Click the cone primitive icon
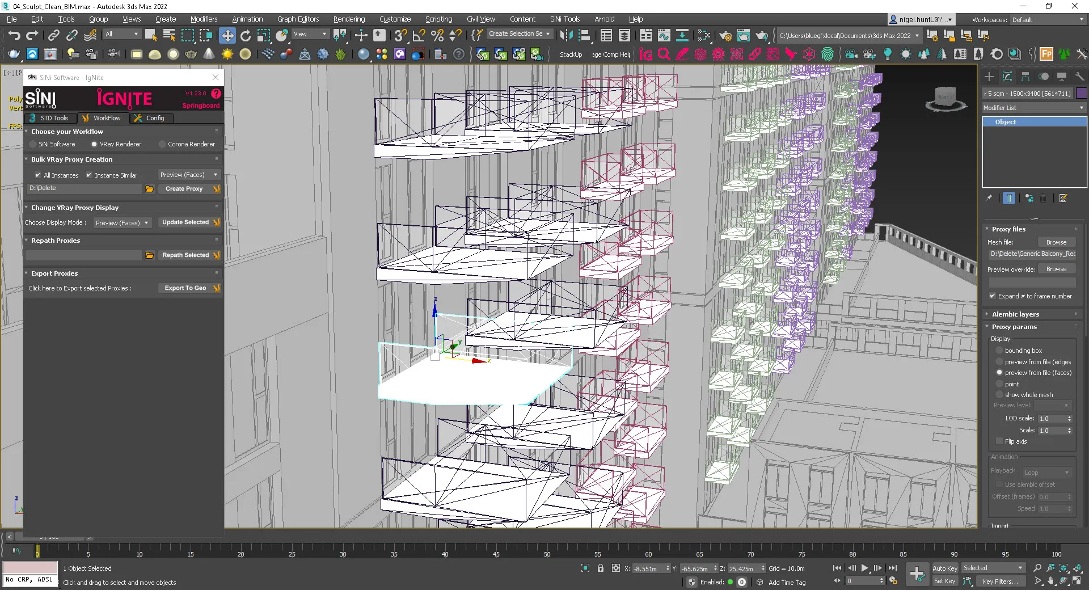 (209, 54)
